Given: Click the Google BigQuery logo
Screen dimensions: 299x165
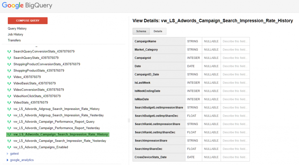Looking at the screenshot, I should (x=27, y=5).
